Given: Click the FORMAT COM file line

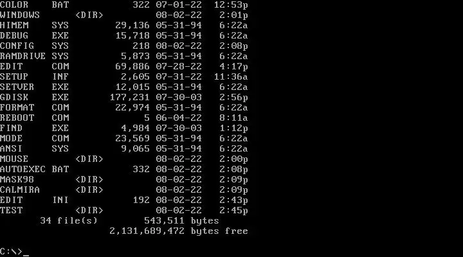Looking at the screenshot, I should click(x=124, y=107).
